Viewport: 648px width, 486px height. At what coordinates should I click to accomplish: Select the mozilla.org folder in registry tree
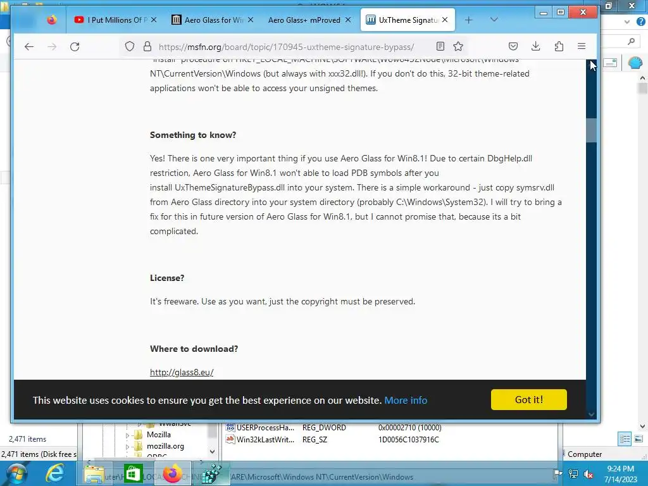pos(165,446)
